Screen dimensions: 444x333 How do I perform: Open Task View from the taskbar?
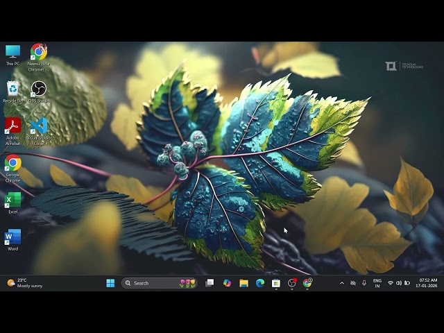point(210,283)
